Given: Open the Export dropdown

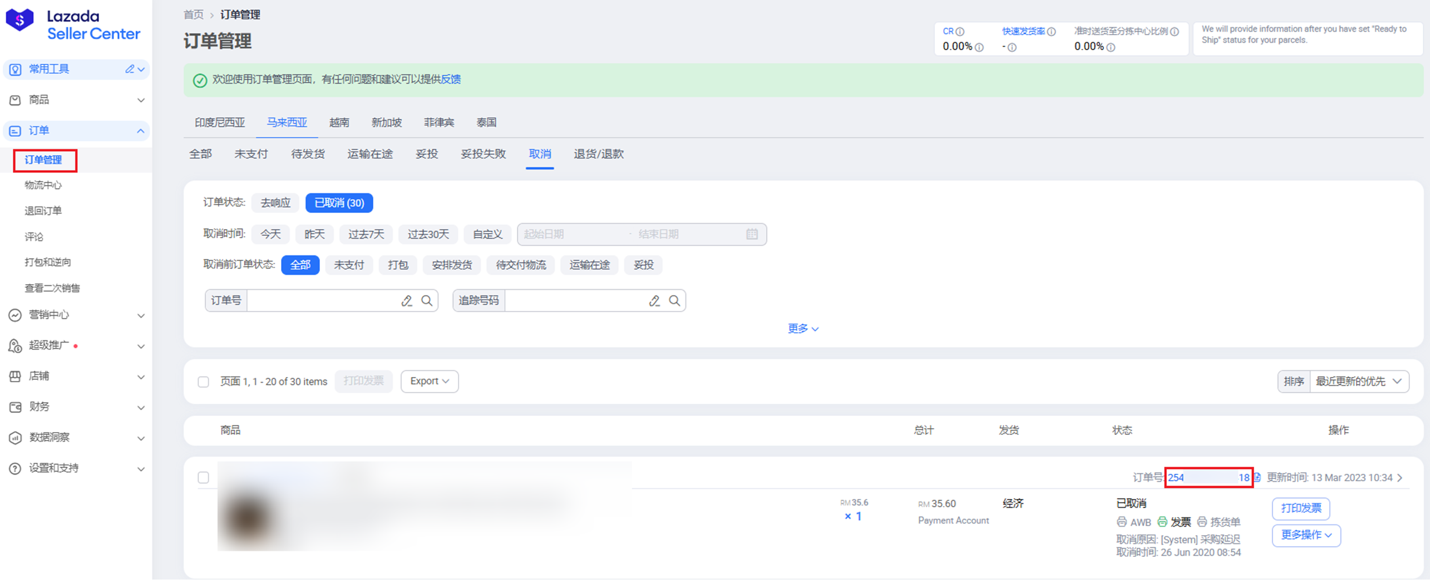Looking at the screenshot, I should (429, 382).
